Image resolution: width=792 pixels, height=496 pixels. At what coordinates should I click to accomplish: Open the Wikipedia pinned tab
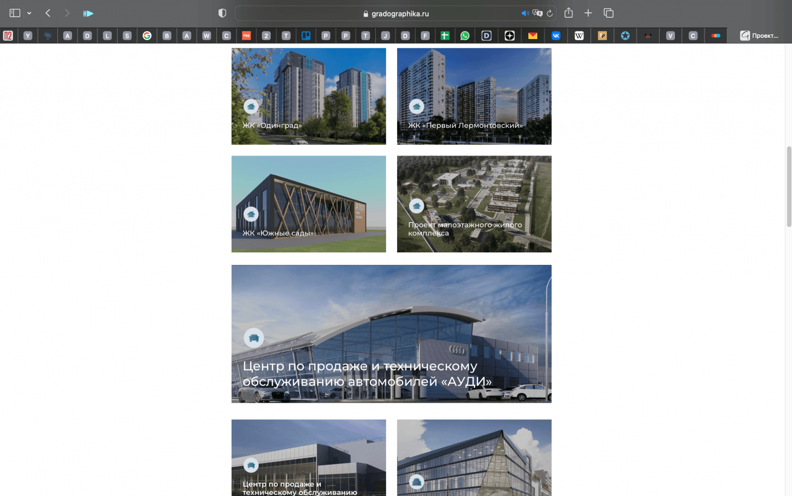(579, 35)
